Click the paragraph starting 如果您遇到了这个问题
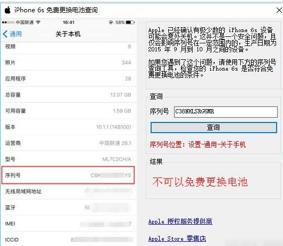Image resolution: width=283 pixels, height=246 pixels. [213, 68]
